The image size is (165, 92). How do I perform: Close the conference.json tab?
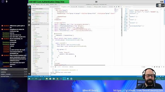pos(132,7)
